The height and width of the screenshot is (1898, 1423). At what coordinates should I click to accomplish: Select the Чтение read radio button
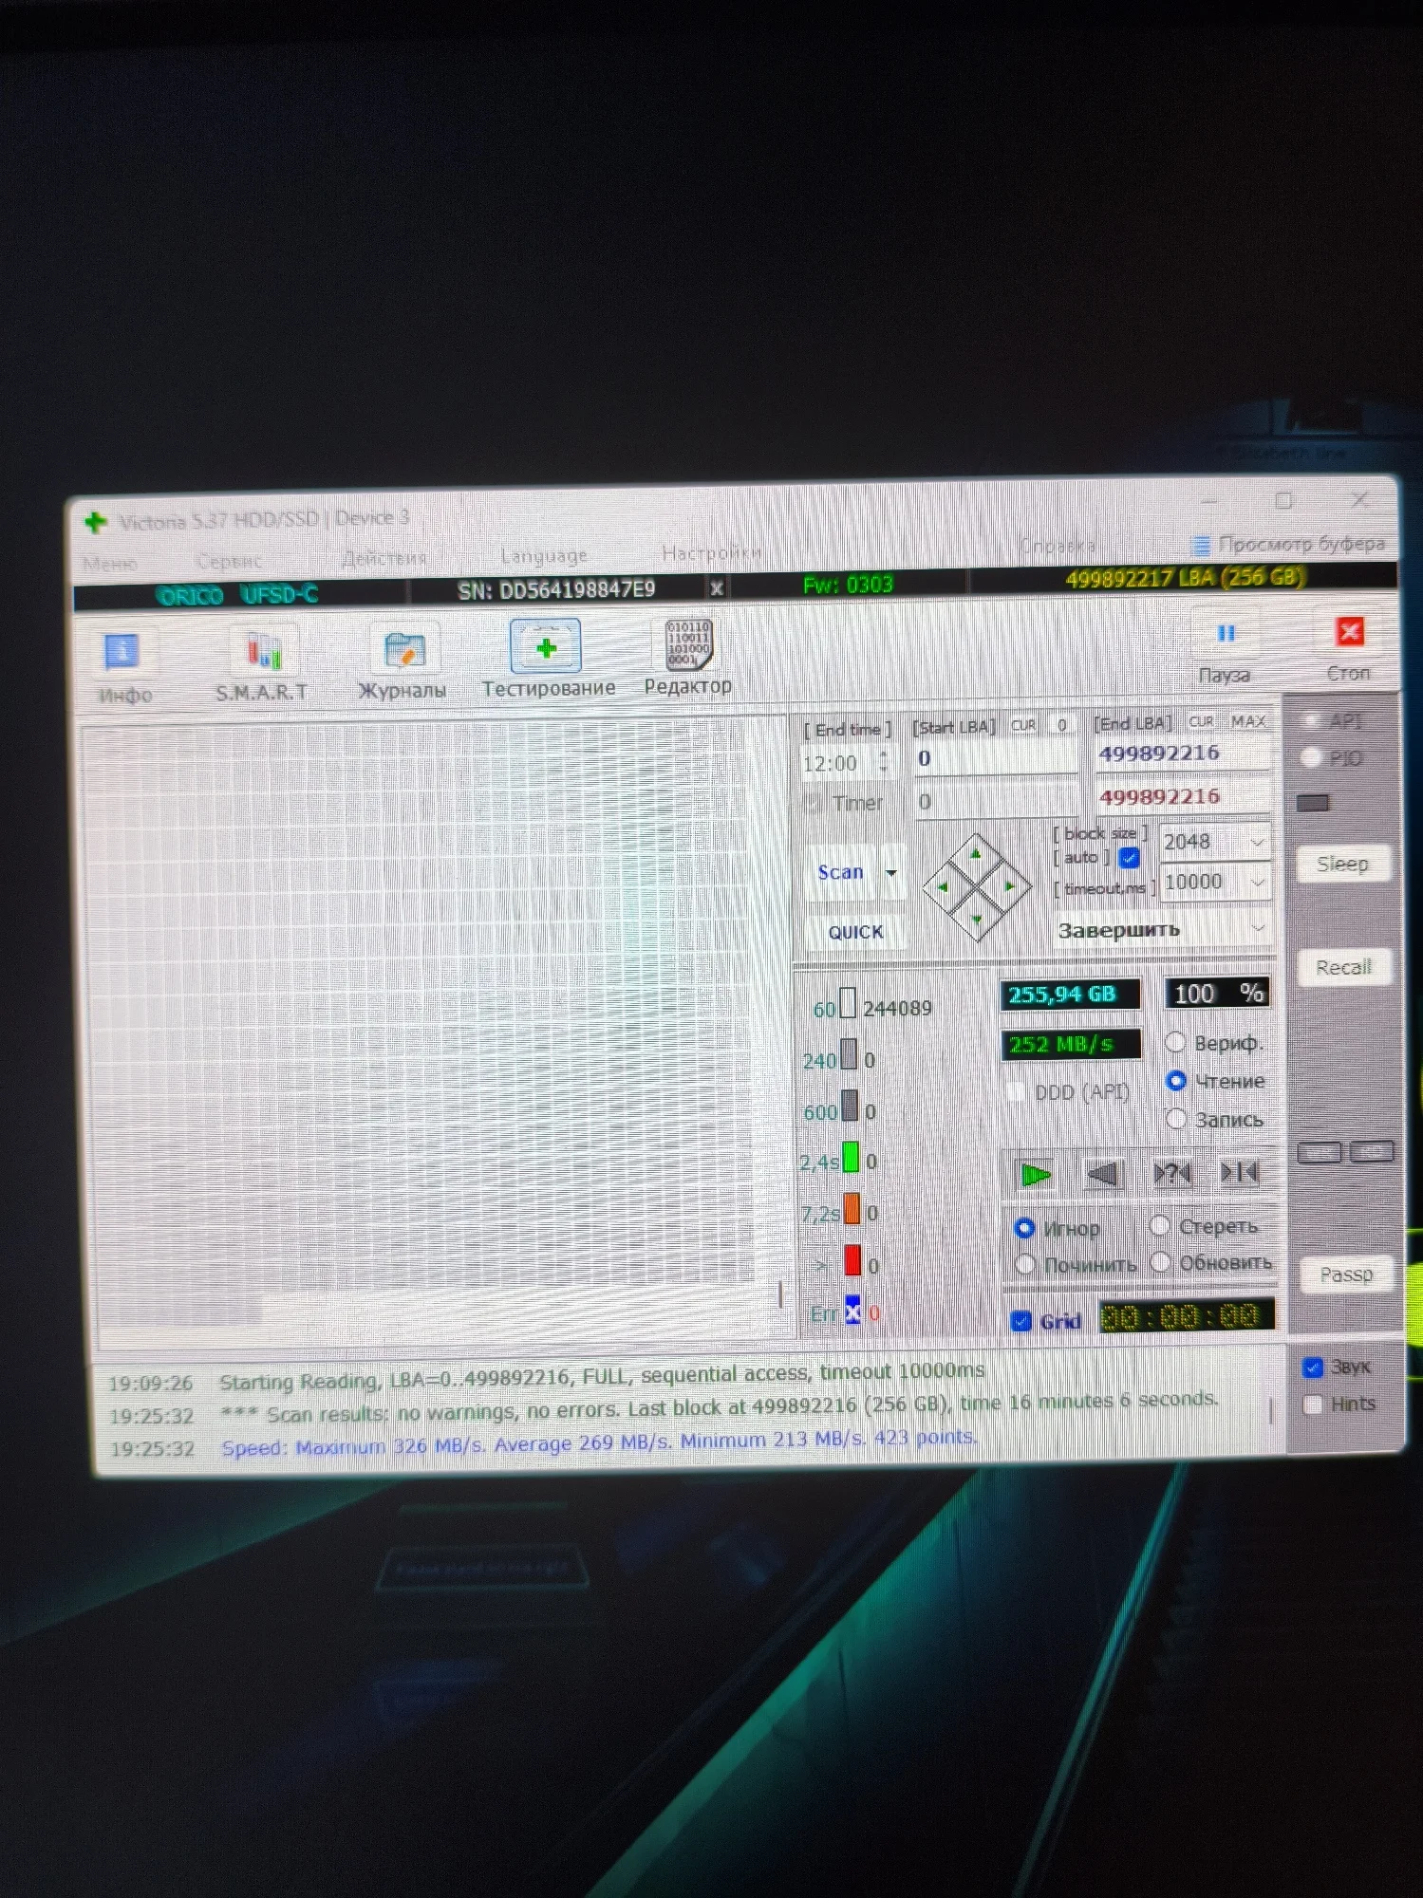[x=1175, y=1081]
